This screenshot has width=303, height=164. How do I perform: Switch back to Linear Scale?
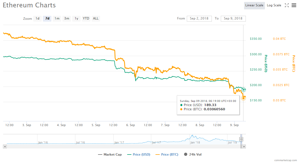tap(254, 5)
